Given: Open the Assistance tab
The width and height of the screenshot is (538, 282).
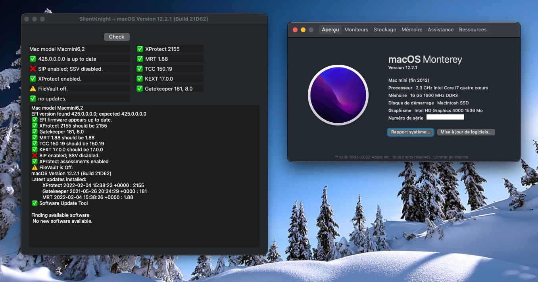Looking at the screenshot, I should click(440, 30).
